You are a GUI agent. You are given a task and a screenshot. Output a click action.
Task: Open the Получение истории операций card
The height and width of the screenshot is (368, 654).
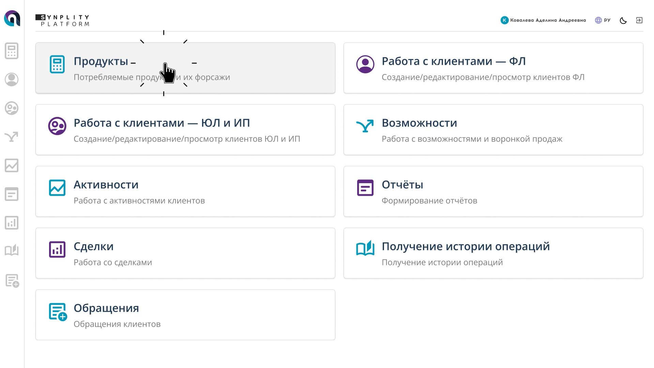pyautogui.click(x=493, y=253)
